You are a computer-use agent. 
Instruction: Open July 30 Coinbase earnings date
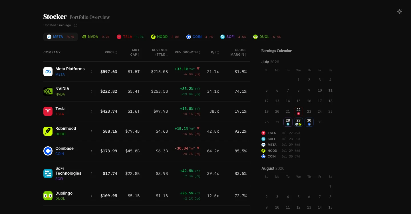click(x=309, y=122)
